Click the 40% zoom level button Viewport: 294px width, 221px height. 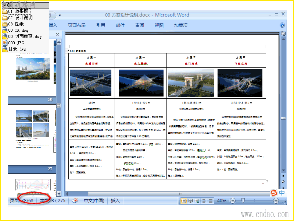point(222,201)
